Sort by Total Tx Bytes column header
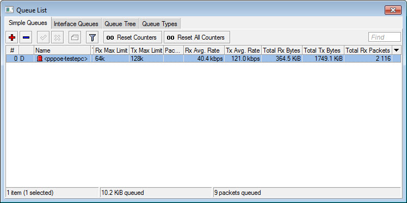The width and height of the screenshot is (407, 203). coord(323,50)
